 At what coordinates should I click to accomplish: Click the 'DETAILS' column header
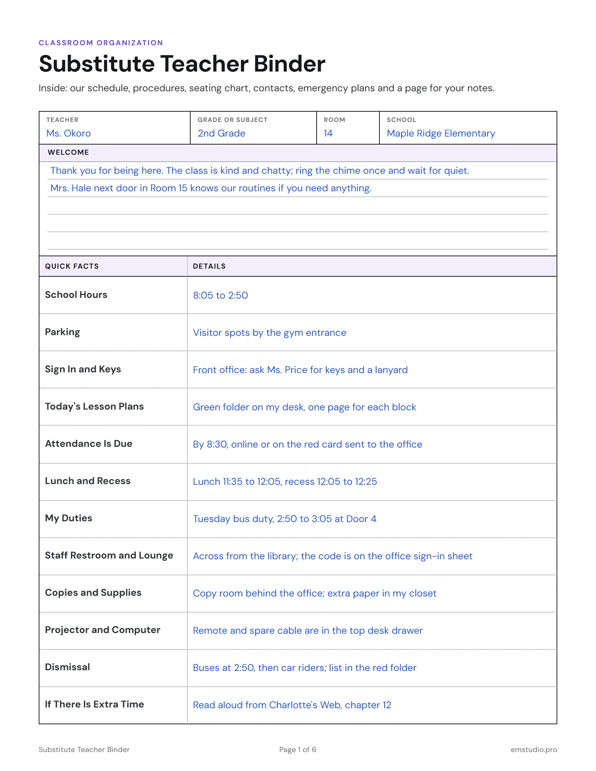209,266
